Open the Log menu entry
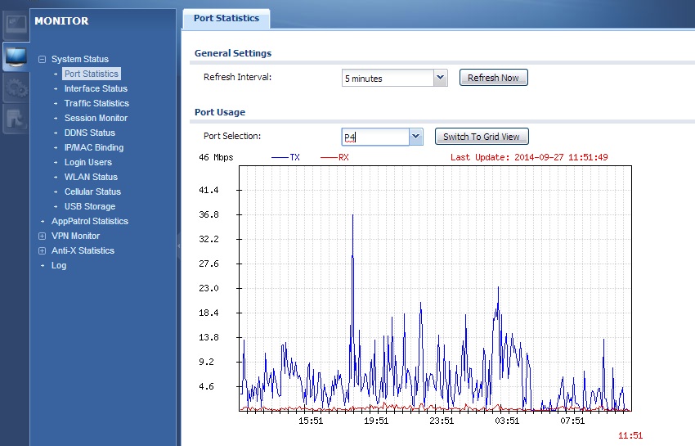The image size is (695, 446). [x=59, y=265]
